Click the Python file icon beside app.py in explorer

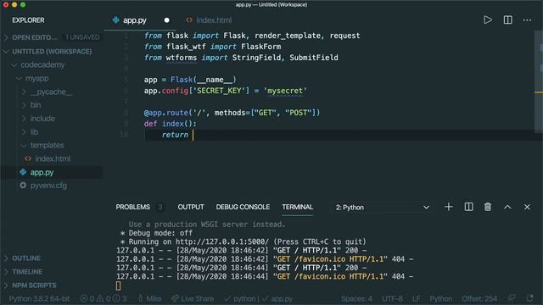[23, 172]
